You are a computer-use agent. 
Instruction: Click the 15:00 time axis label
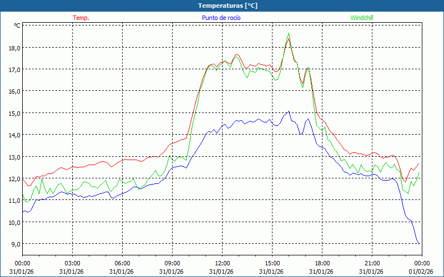pyautogui.click(x=273, y=263)
